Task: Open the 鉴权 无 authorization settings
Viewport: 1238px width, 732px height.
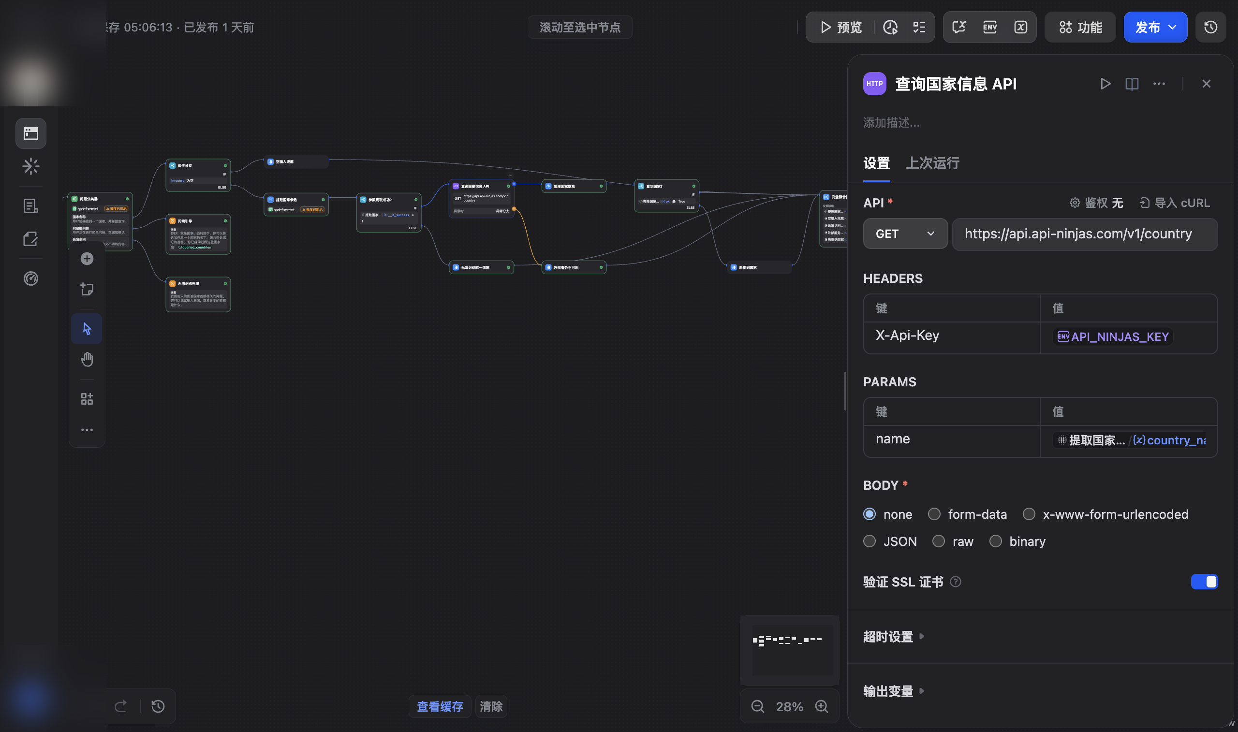Action: [x=1096, y=203]
